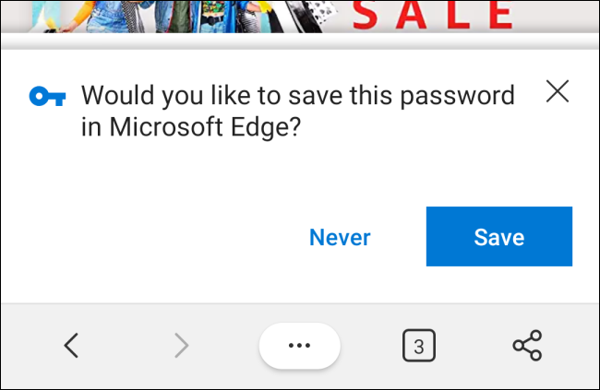600x390 pixels.
Task: Close the prompt with the X icon
Action: pos(558,91)
